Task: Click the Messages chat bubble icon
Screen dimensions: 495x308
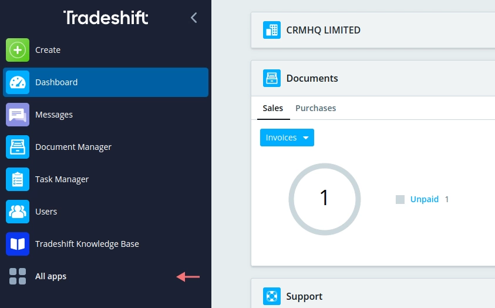Action: [x=18, y=115]
